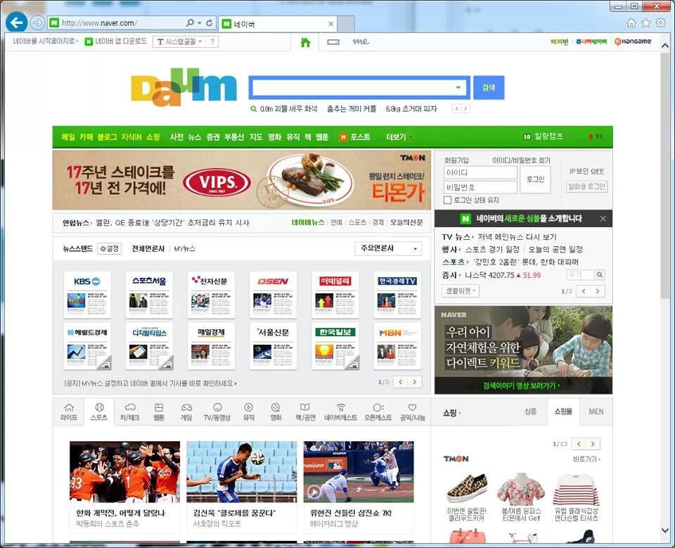Open browser tools gear icon
Viewport: 675px width, 548px height.
pos(660,23)
